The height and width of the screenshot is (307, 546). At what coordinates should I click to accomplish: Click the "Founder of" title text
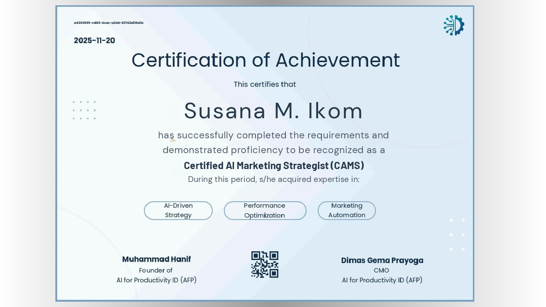156,271
